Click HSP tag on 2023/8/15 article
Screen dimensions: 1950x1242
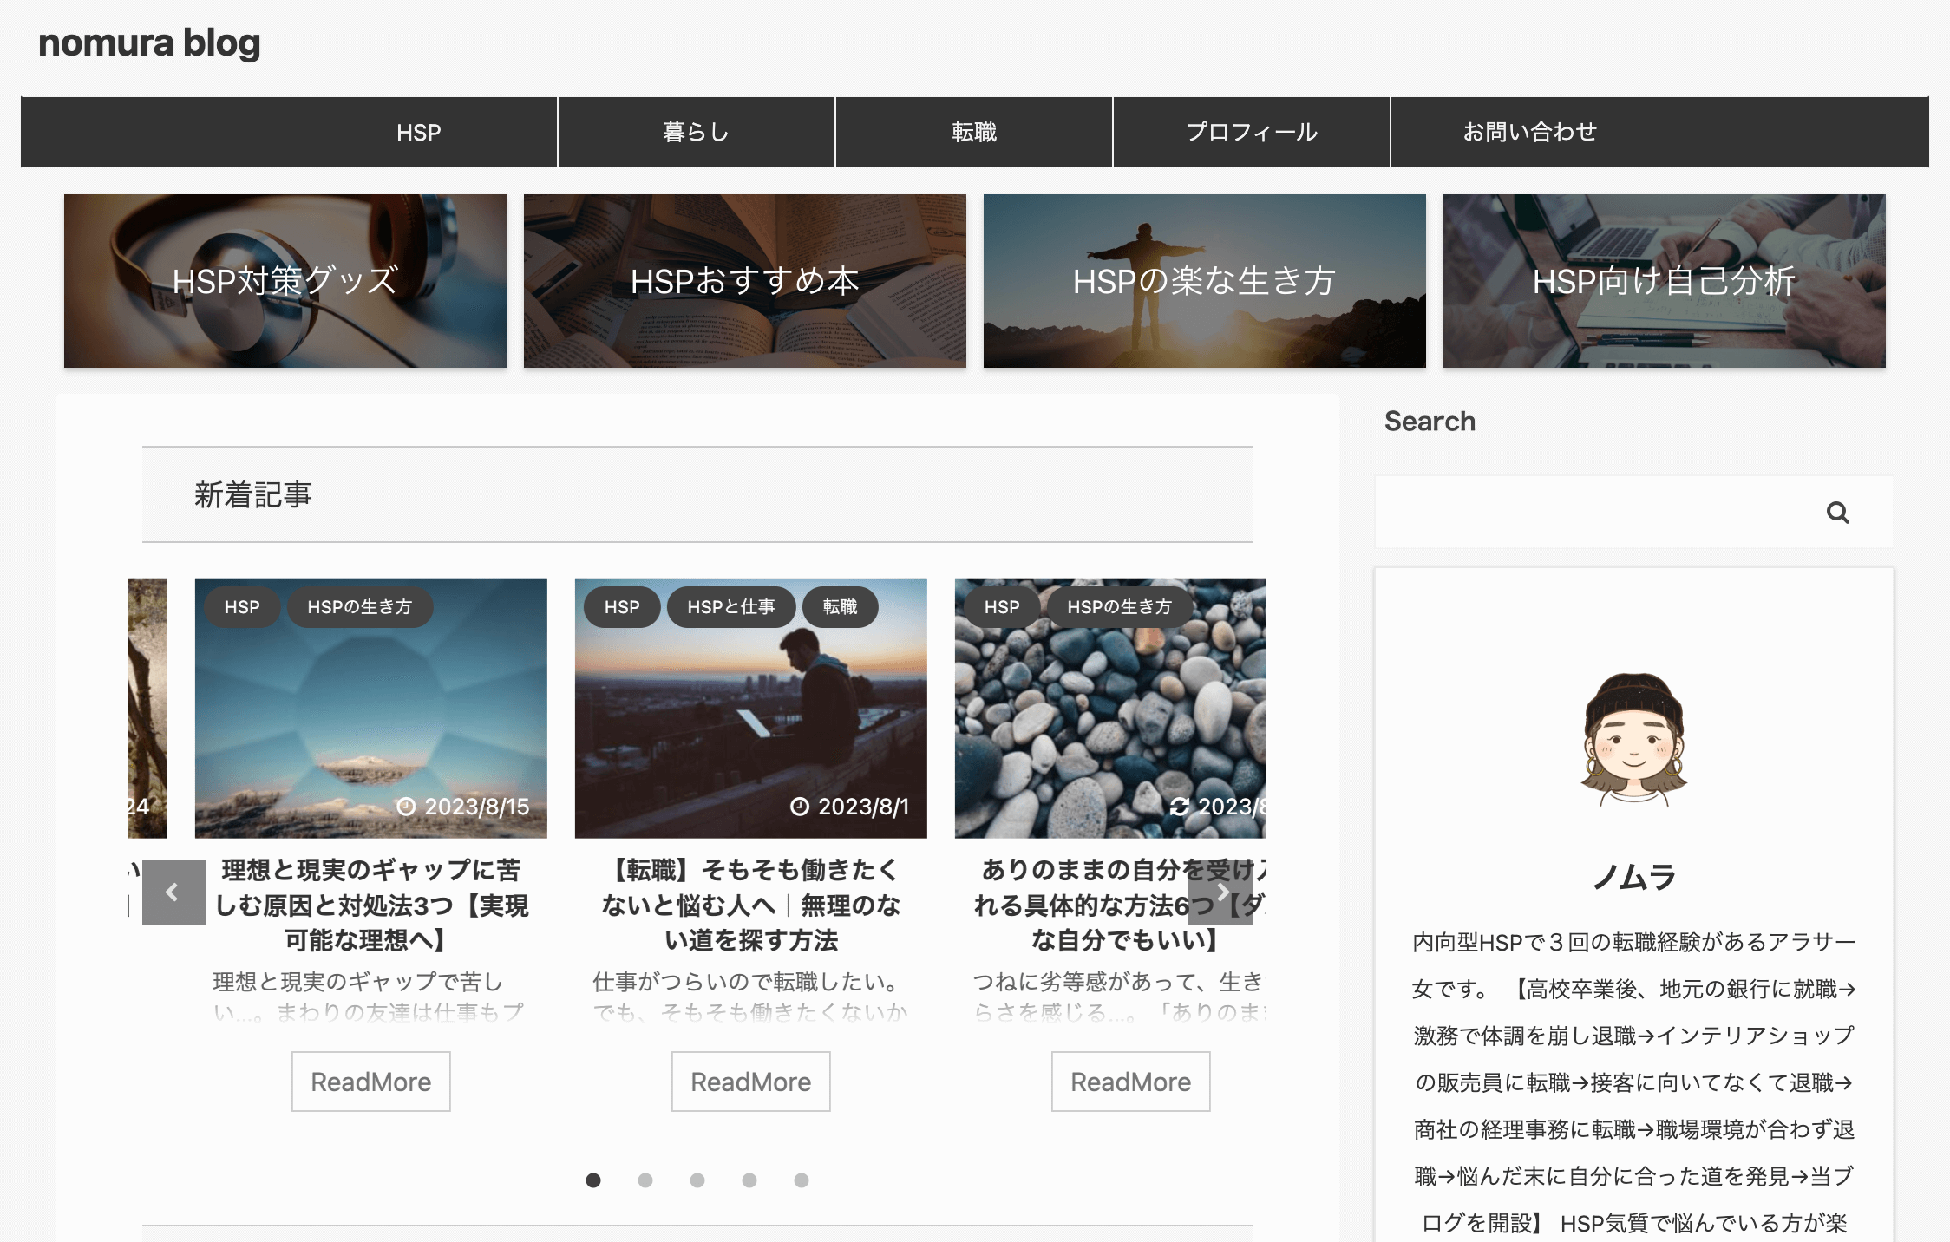pos(242,607)
